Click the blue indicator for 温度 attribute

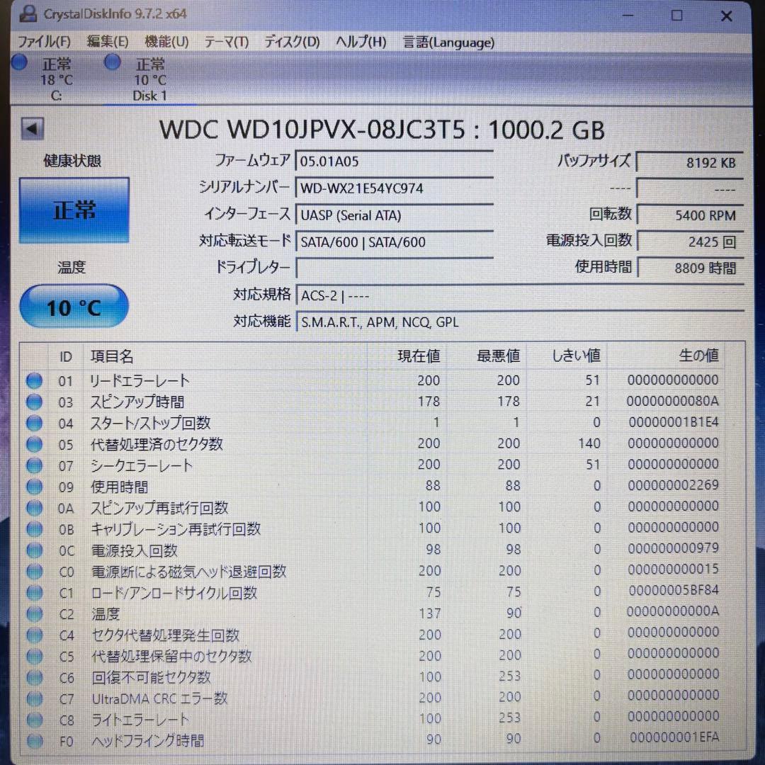click(34, 613)
